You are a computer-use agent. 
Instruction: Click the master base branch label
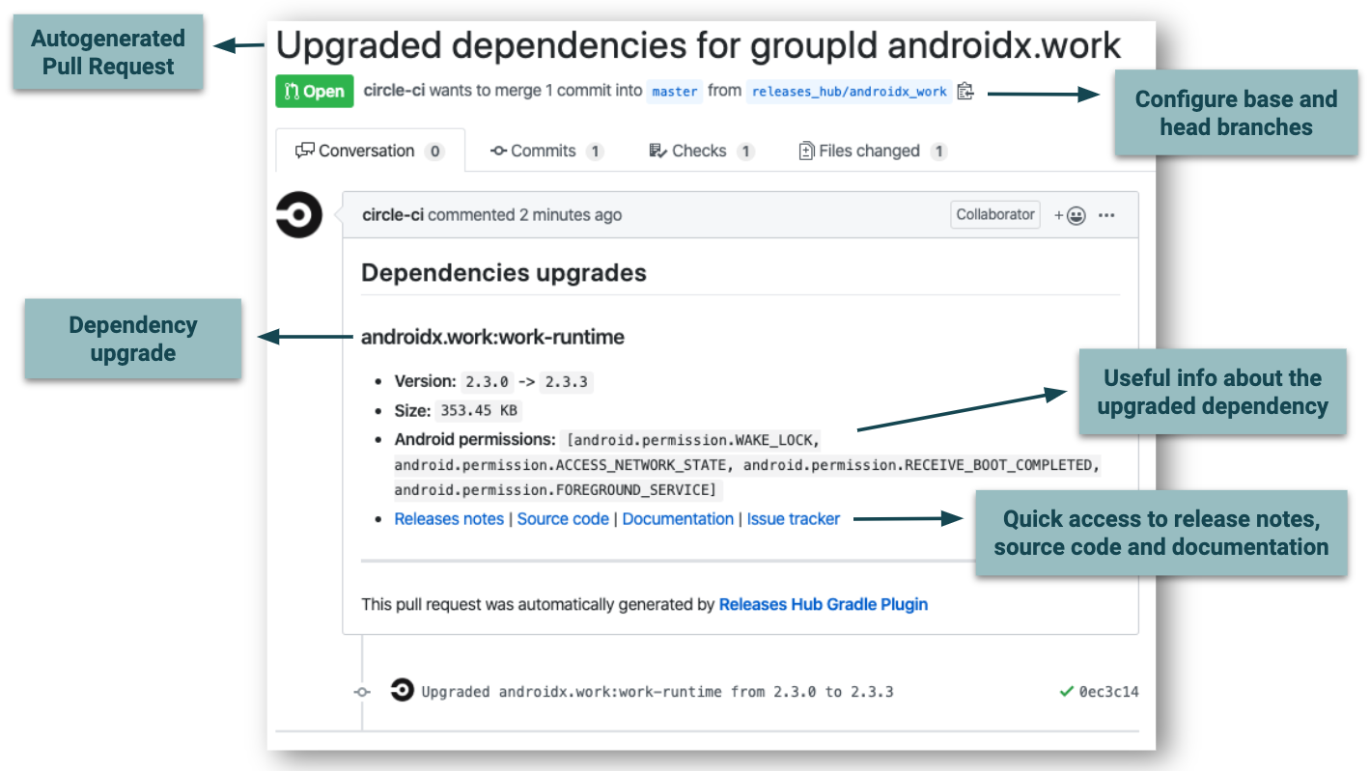[675, 92]
